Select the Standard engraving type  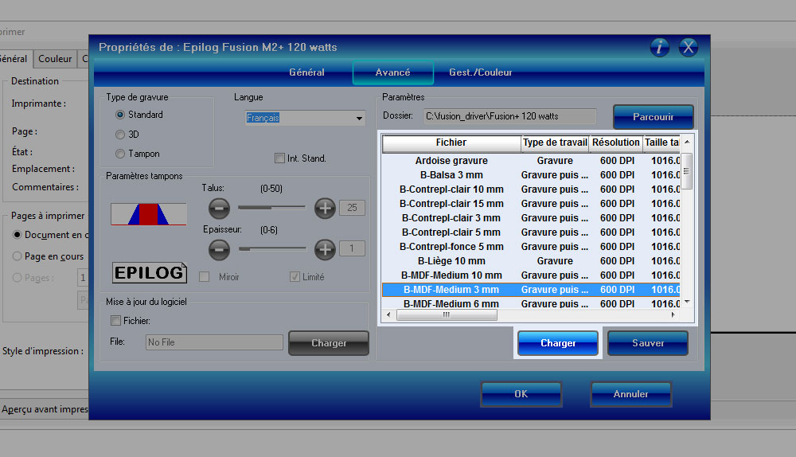click(x=120, y=115)
